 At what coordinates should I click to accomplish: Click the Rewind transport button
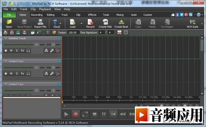(x=123, y=114)
